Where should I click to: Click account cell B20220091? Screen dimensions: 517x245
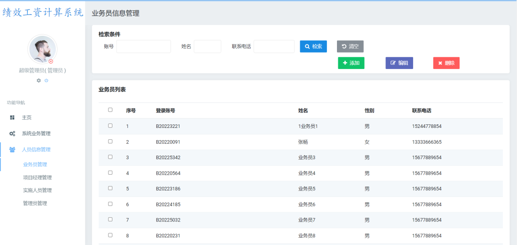pos(168,142)
